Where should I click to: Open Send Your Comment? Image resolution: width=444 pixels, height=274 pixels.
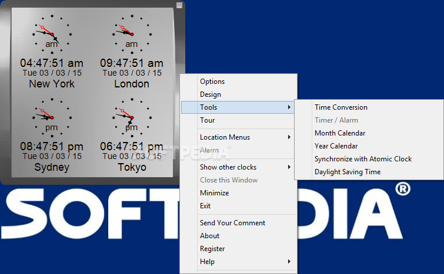point(239,223)
